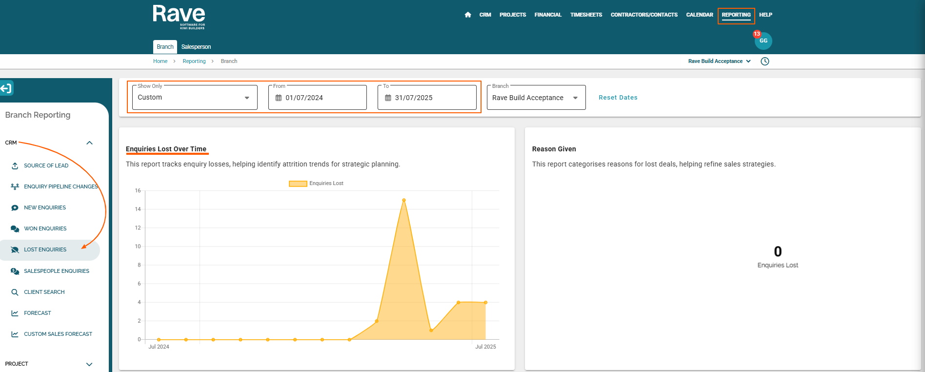
Task: Click the Lost Enquiries crossed-out icon
Action: pyautogui.click(x=15, y=250)
